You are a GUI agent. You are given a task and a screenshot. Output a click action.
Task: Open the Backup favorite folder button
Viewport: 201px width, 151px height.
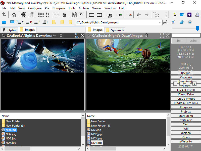click(x=186, y=73)
